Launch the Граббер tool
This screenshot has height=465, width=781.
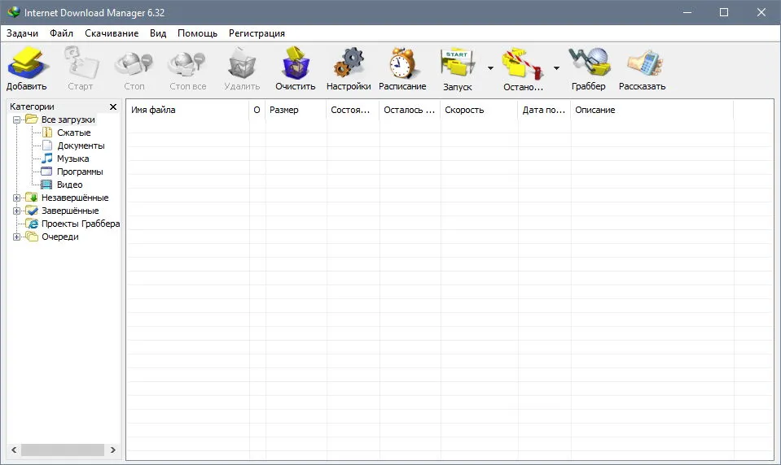(x=590, y=63)
